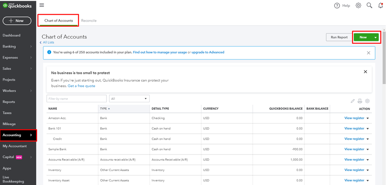Open action dropdown for Inventory row
This screenshot has width=386, height=185.
tap(368, 170)
